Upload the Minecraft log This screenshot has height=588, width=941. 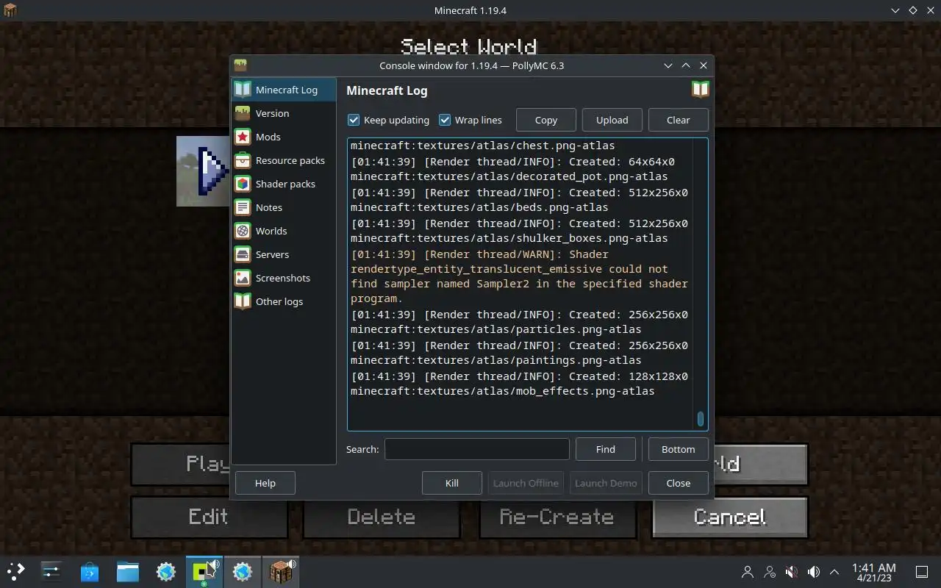click(x=612, y=120)
